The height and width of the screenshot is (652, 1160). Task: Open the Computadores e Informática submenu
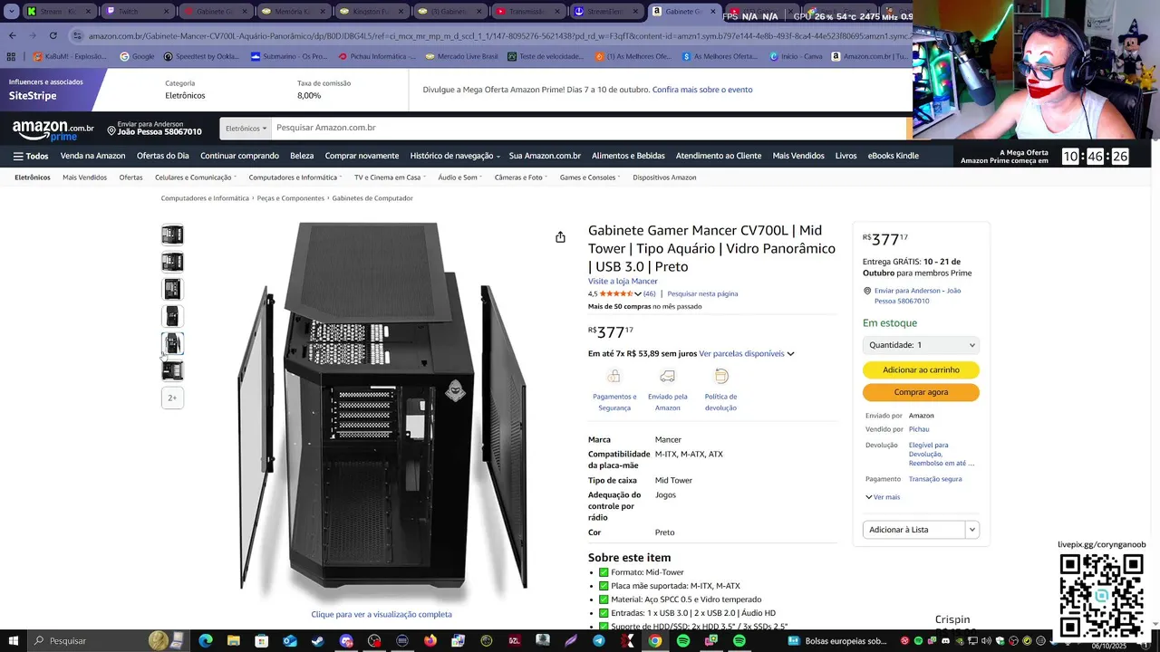point(295,177)
